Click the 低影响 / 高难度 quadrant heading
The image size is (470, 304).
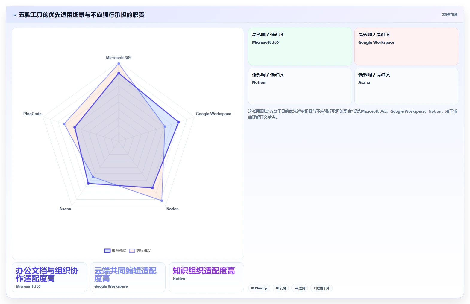(x=374, y=74)
